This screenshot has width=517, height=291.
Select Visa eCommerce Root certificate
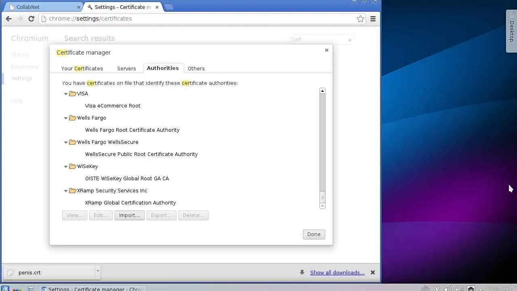pyautogui.click(x=113, y=105)
